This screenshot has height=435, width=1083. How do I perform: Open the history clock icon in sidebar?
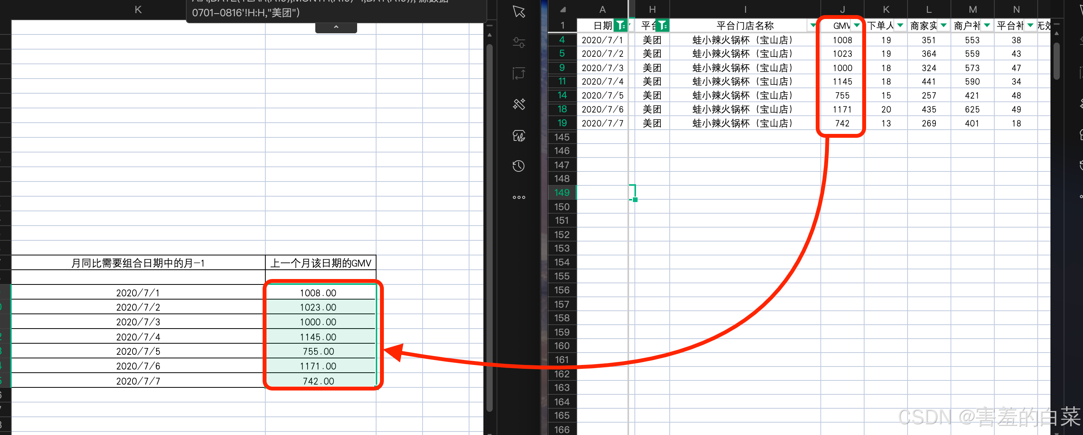519,166
